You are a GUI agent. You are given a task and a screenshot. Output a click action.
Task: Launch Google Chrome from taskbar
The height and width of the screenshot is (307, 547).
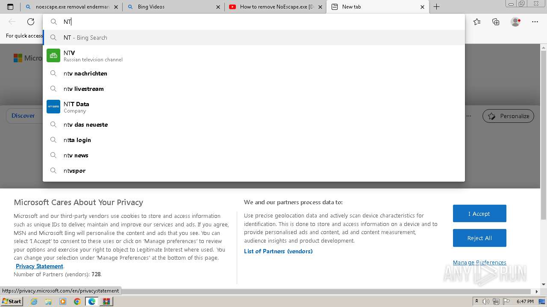tap(77, 301)
